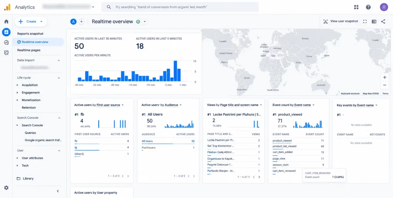Image resolution: width=393 pixels, height=198 pixels.
Task: Enter fullscreen mode for the report
Action: pyautogui.click(x=365, y=21)
